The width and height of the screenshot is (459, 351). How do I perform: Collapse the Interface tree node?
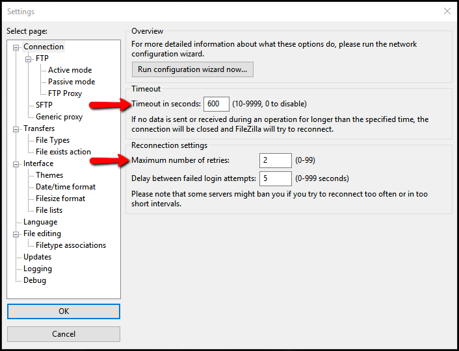pyautogui.click(x=16, y=163)
